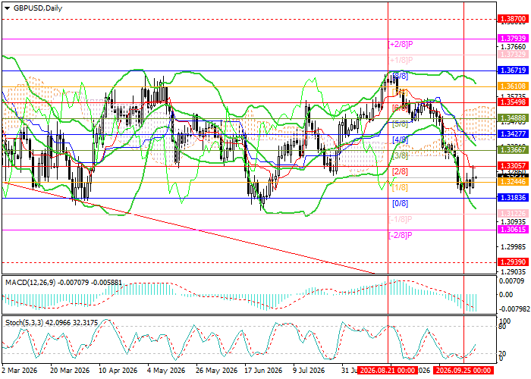
Task: Select the 1.34277 blue price label
Action: click(513, 134)
